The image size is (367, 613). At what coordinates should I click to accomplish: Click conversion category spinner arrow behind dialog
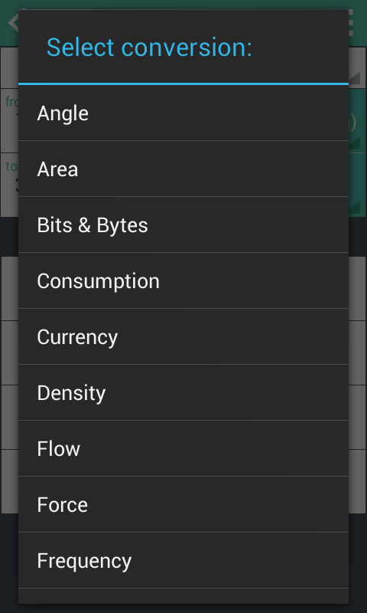coord(355,78)
